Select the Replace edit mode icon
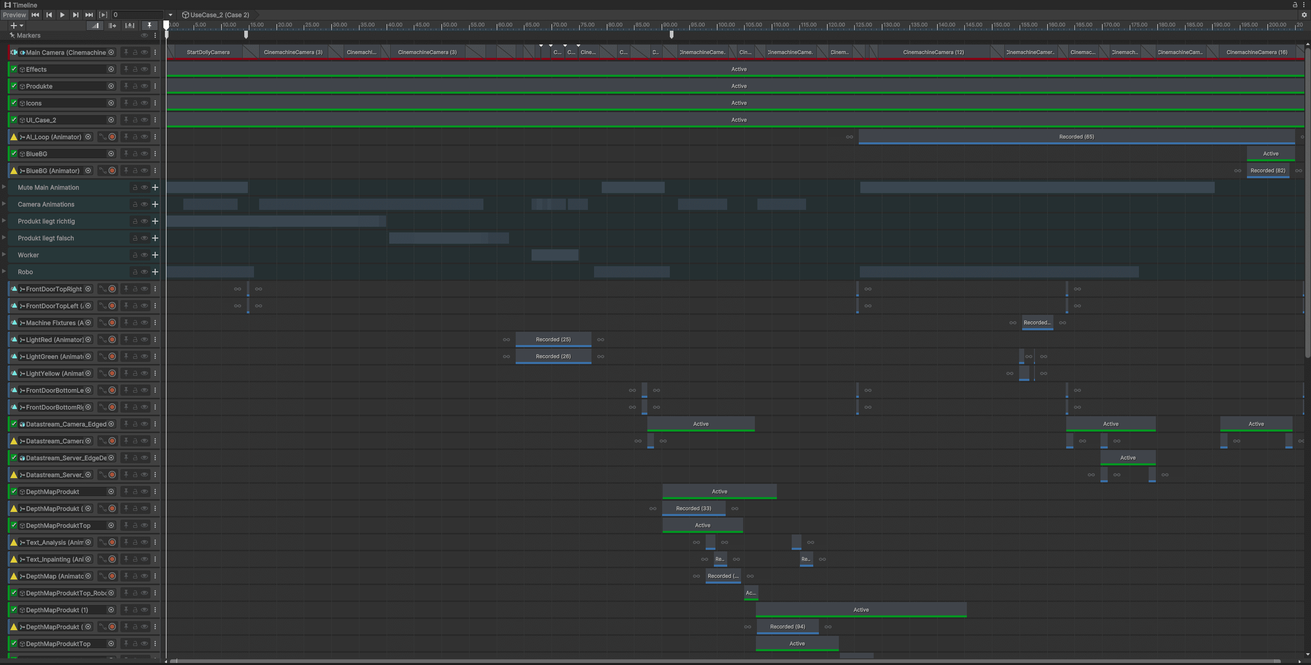 coord(130,25)
